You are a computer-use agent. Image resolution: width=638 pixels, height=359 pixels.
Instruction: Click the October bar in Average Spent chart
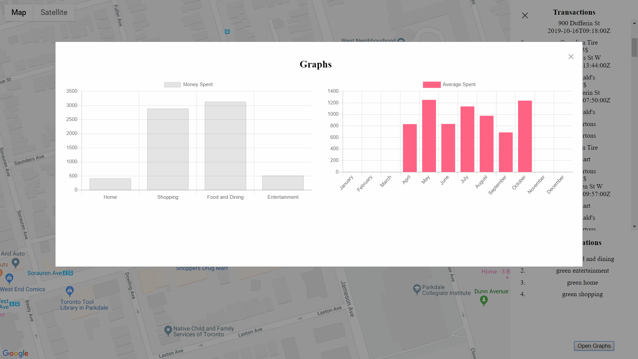(525, 136)
